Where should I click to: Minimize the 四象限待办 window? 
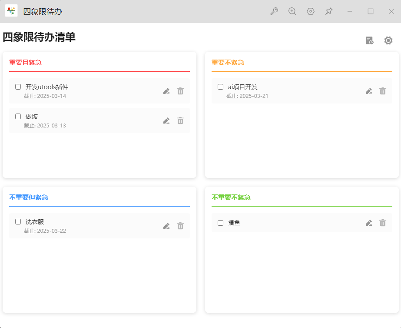(350, 11)
